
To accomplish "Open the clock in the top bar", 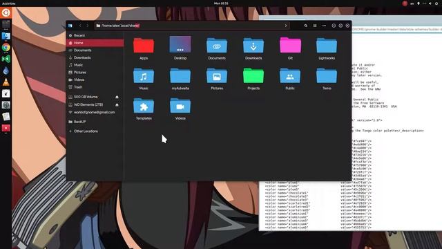I will click(221, 3).
